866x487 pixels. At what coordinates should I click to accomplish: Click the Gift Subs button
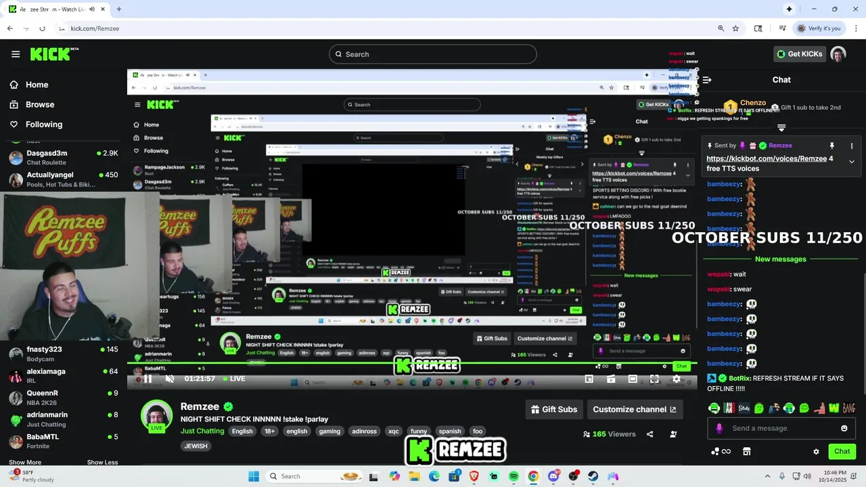[554, 409]
